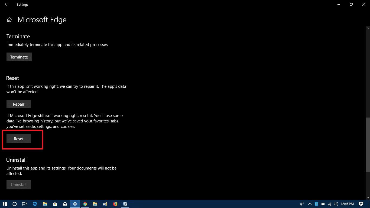Open the Windows Start menu

click(x=5, y=204)
